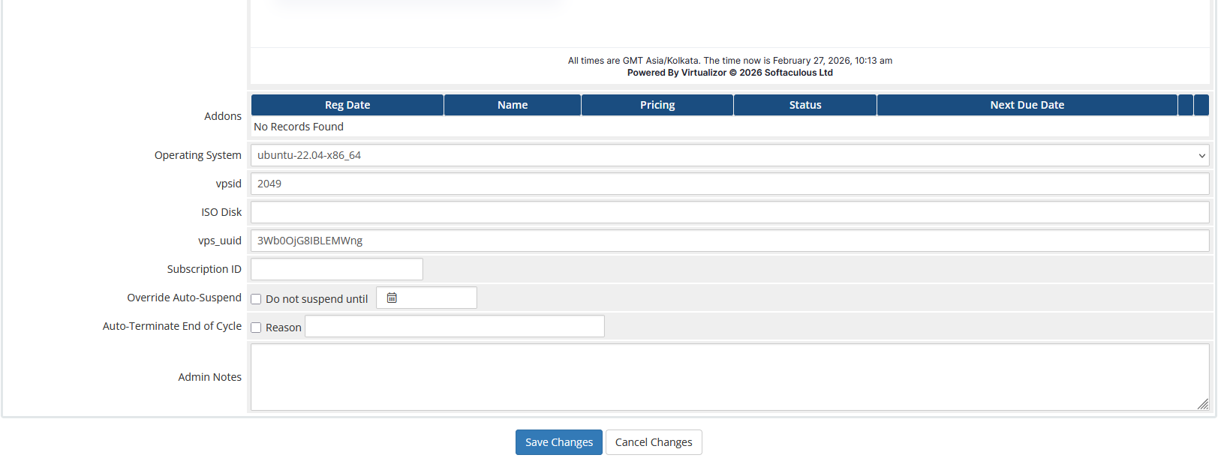Tick the Auto-Terminate End of Cycle checkbox

(256, 328)
